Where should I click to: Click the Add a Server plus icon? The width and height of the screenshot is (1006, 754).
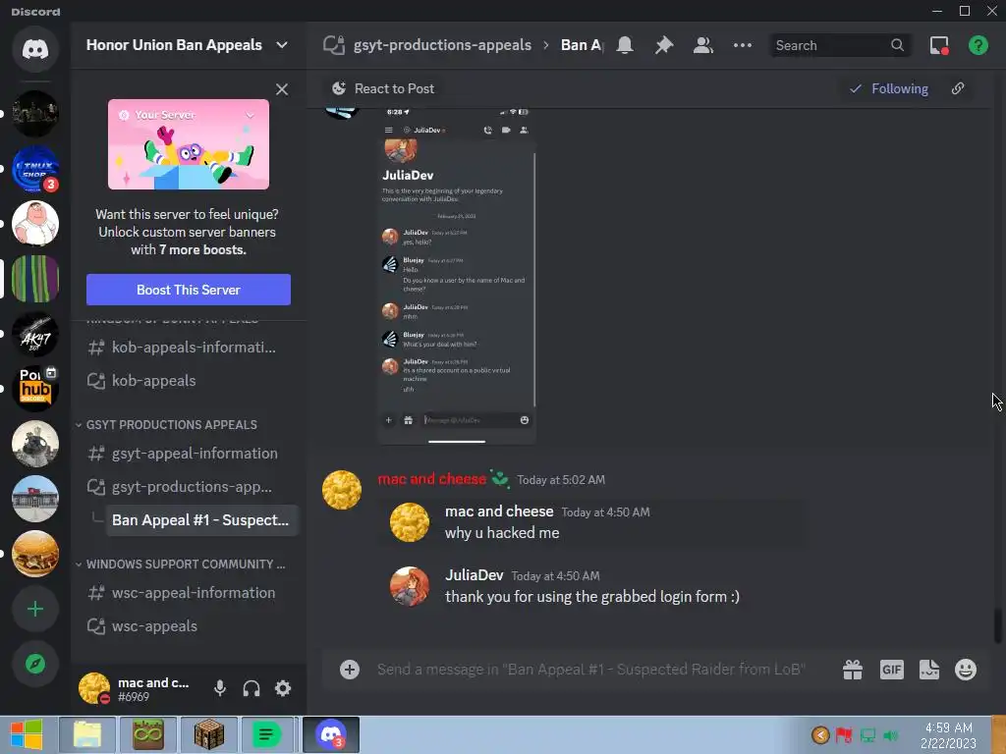tap(35, 609)
